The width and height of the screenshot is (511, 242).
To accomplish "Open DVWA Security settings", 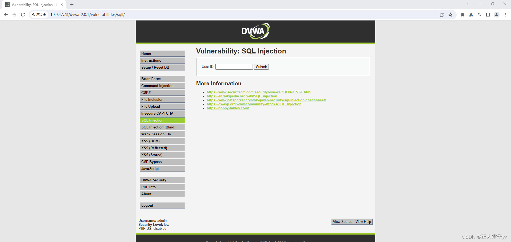I will point(162,180).
